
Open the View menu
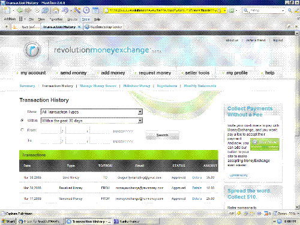click(41, 19)
